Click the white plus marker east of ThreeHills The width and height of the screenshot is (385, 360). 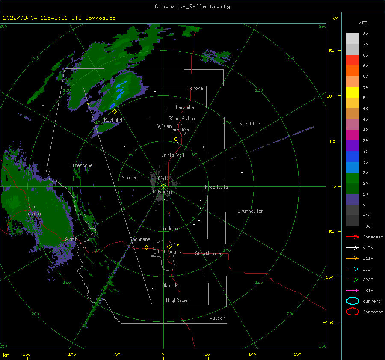click(242, 172)
